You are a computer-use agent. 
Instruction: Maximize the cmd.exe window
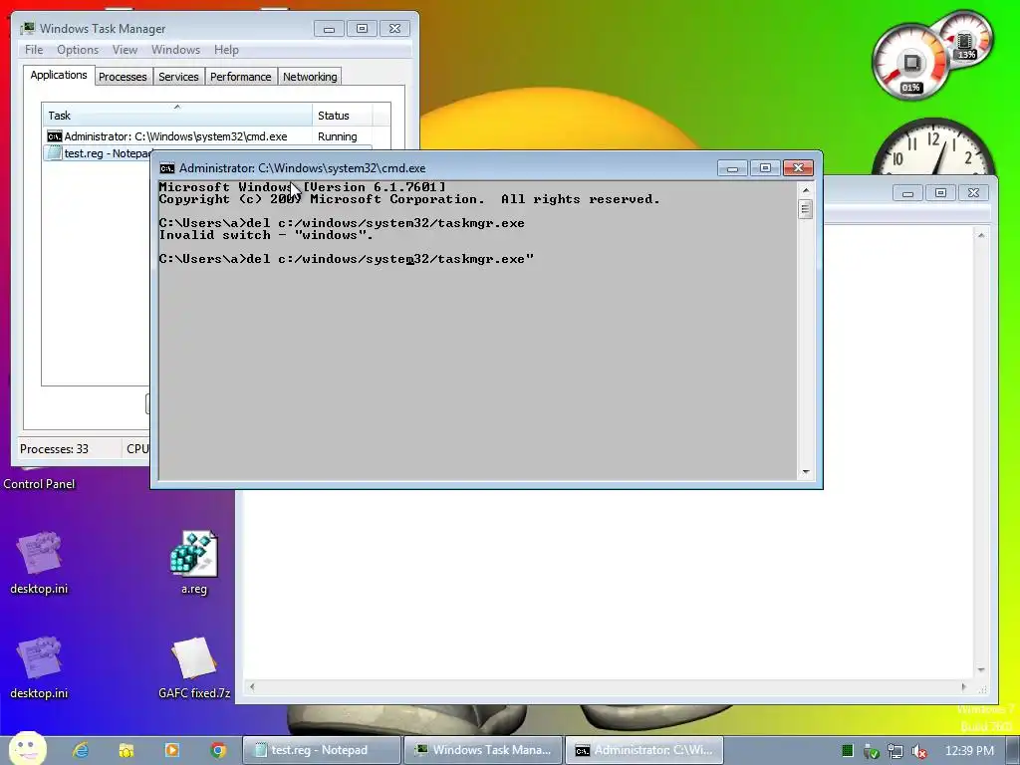click(x=765, y=167)
